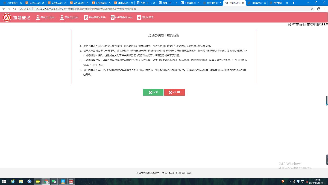328x185 pixels.
Task: Go back with the browser back arrow
Action: click(4, 9)
